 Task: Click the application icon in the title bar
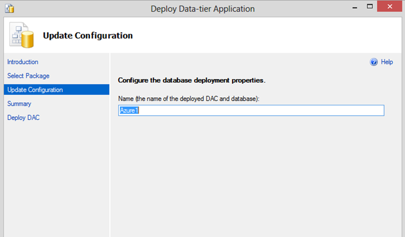point(9,9)
